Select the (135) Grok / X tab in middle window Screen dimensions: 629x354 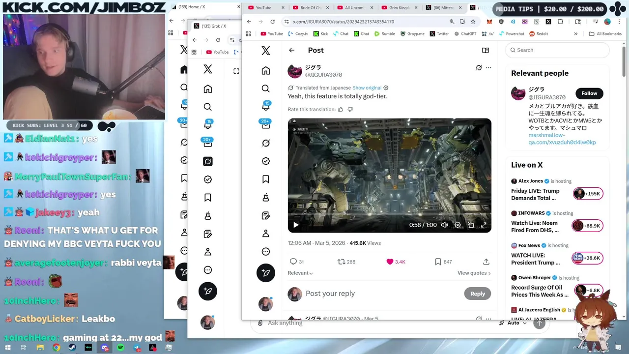point(214,26)
